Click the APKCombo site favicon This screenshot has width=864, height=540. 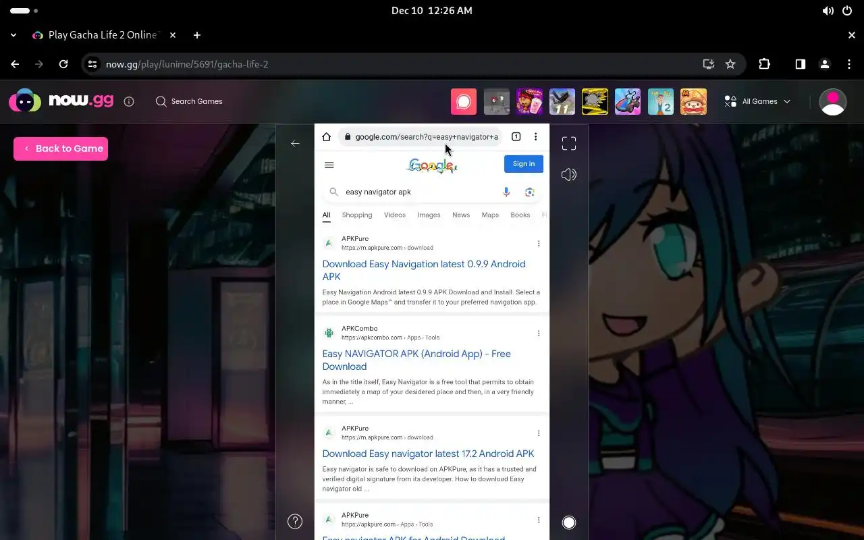coord(329,333)
